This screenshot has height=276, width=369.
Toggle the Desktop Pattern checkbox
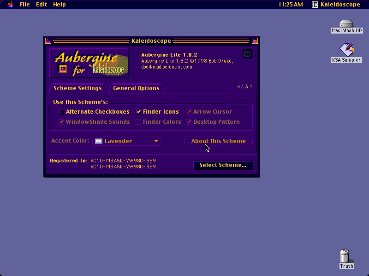(x=189, y=122)
